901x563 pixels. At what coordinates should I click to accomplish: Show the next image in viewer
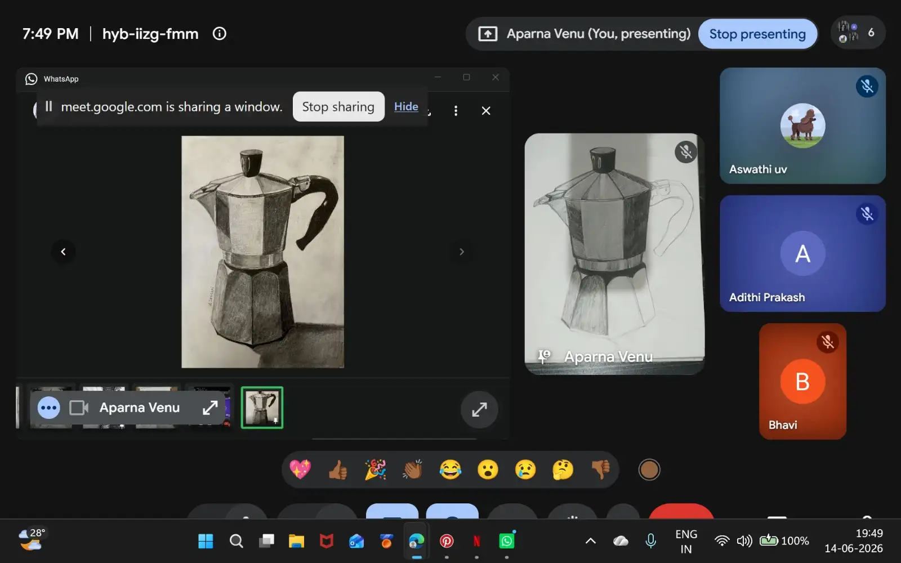point(462,252)
